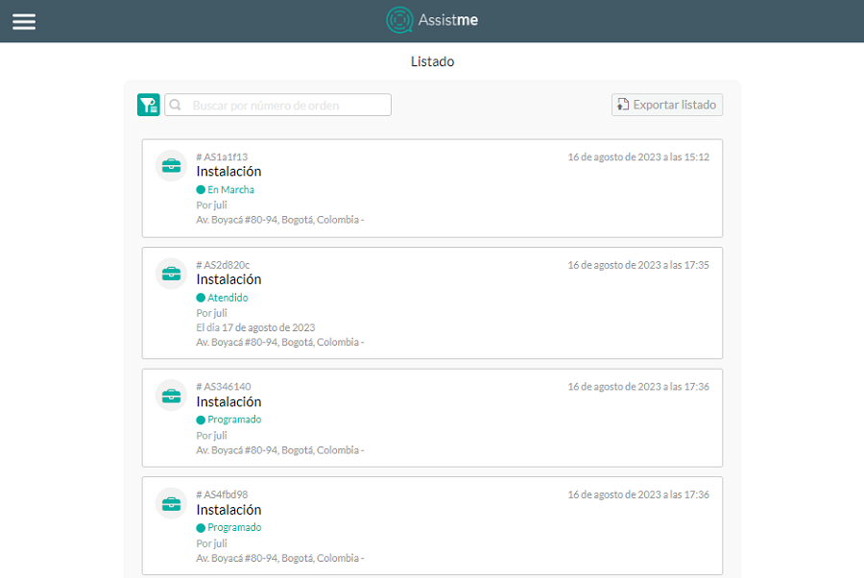The image size is (864, 578).
Task: Click the 16 de agosto 15:12 timestamp
Action: 637,157
